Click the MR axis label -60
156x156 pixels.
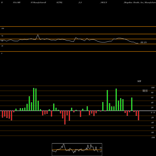point(152,128)
